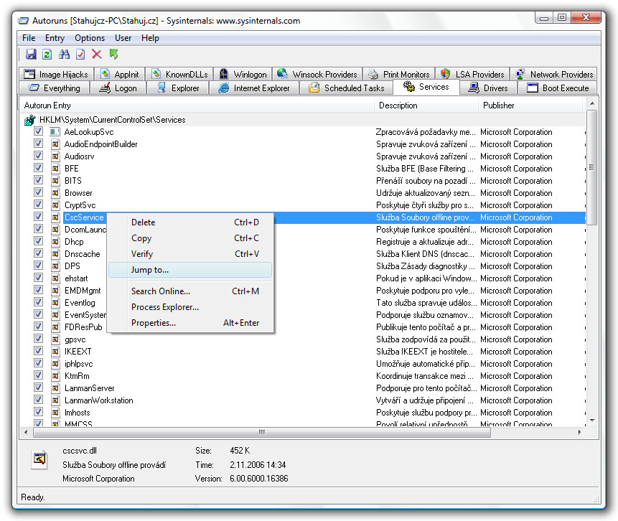Viewport: 618px width, 521px height.
Task: Disable the CscService entry checkbox
Action: point(38,217)
